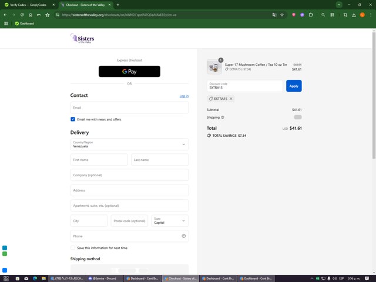Click the Last name field
The width and height of the screenshot is (376, 282).
pyautogui.click(x=160, y=160)
